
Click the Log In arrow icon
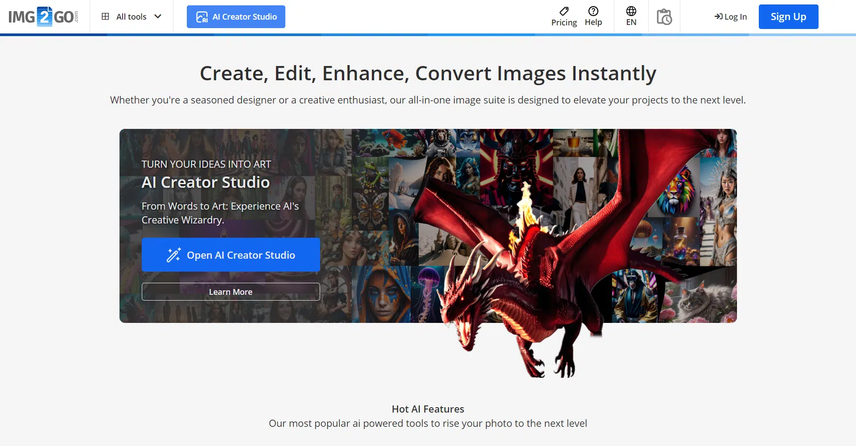click(x=718, y=17)
